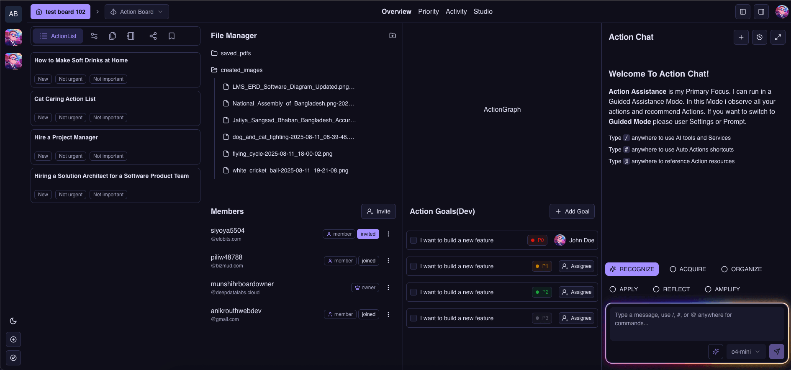The image size is (791, 370).
Task: Click the share icon in the ActionList toolbar
Action: tap(153, 36)
